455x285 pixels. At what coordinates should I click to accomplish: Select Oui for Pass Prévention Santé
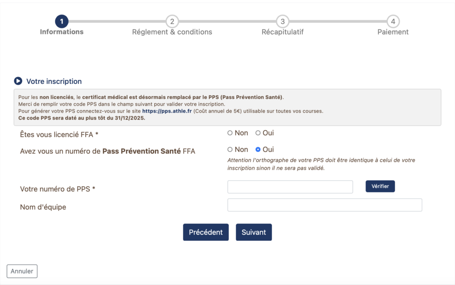(x=258, y=150)
